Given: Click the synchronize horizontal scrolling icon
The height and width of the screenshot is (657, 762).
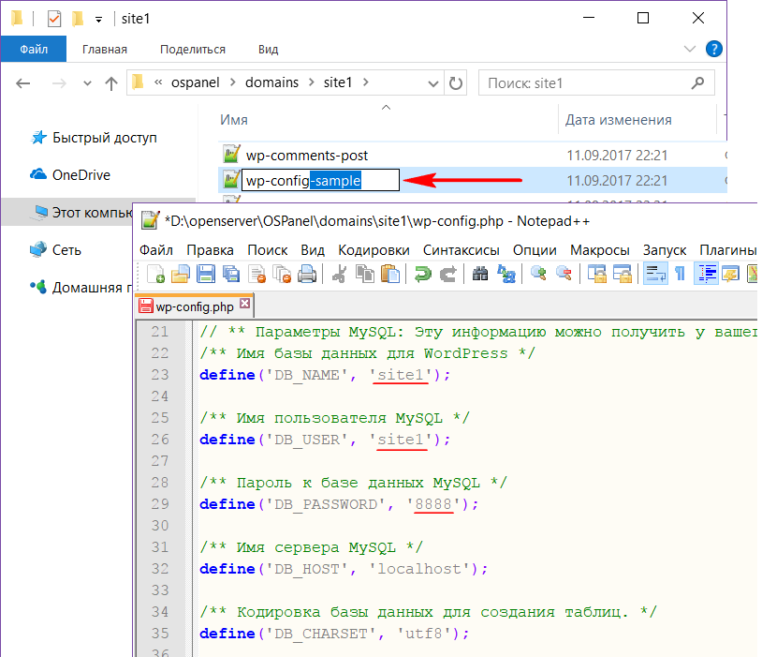Looking at the screenshot, I should point(622,274).
